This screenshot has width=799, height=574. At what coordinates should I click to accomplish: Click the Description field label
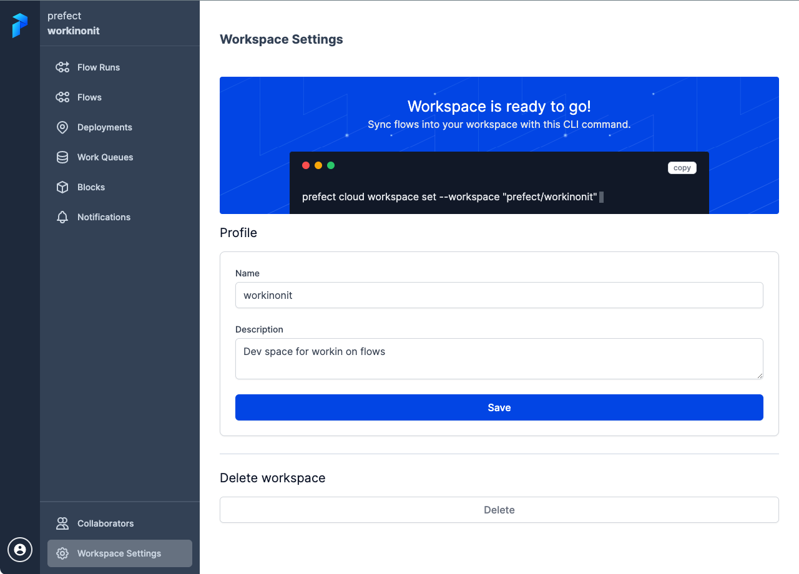(259, 329)
